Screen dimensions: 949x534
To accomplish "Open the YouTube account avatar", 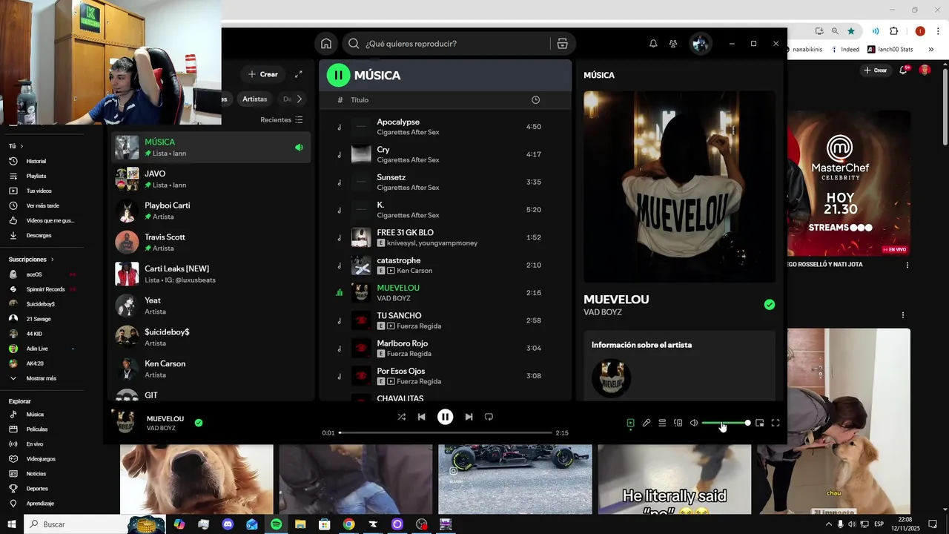I will pos(925,70).
